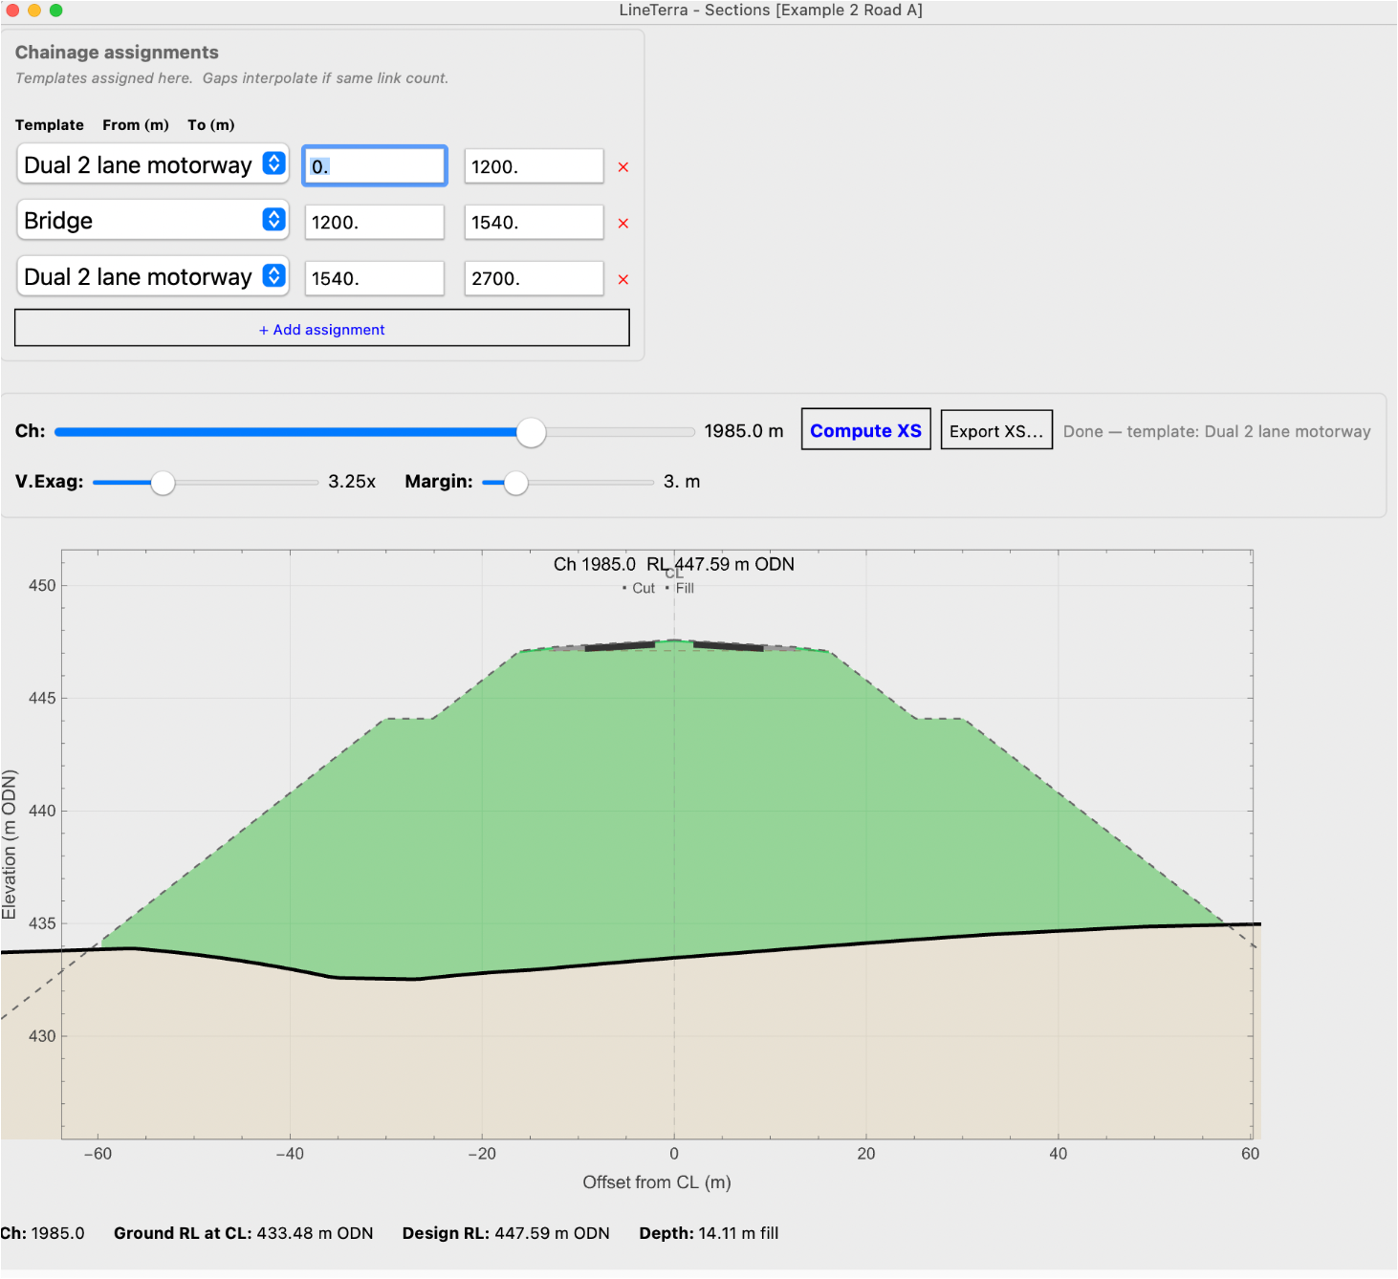Click the 3.25x exaggeration value
This screenshot has width=1398, height=1279.
(352, 482)
